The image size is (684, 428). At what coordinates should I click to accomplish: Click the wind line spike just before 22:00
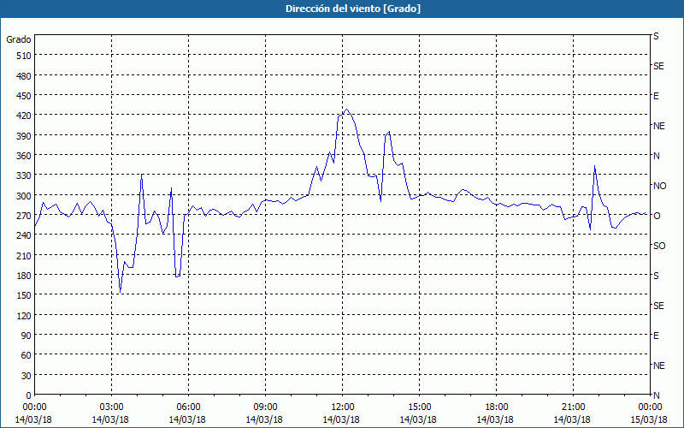(594, 165)
